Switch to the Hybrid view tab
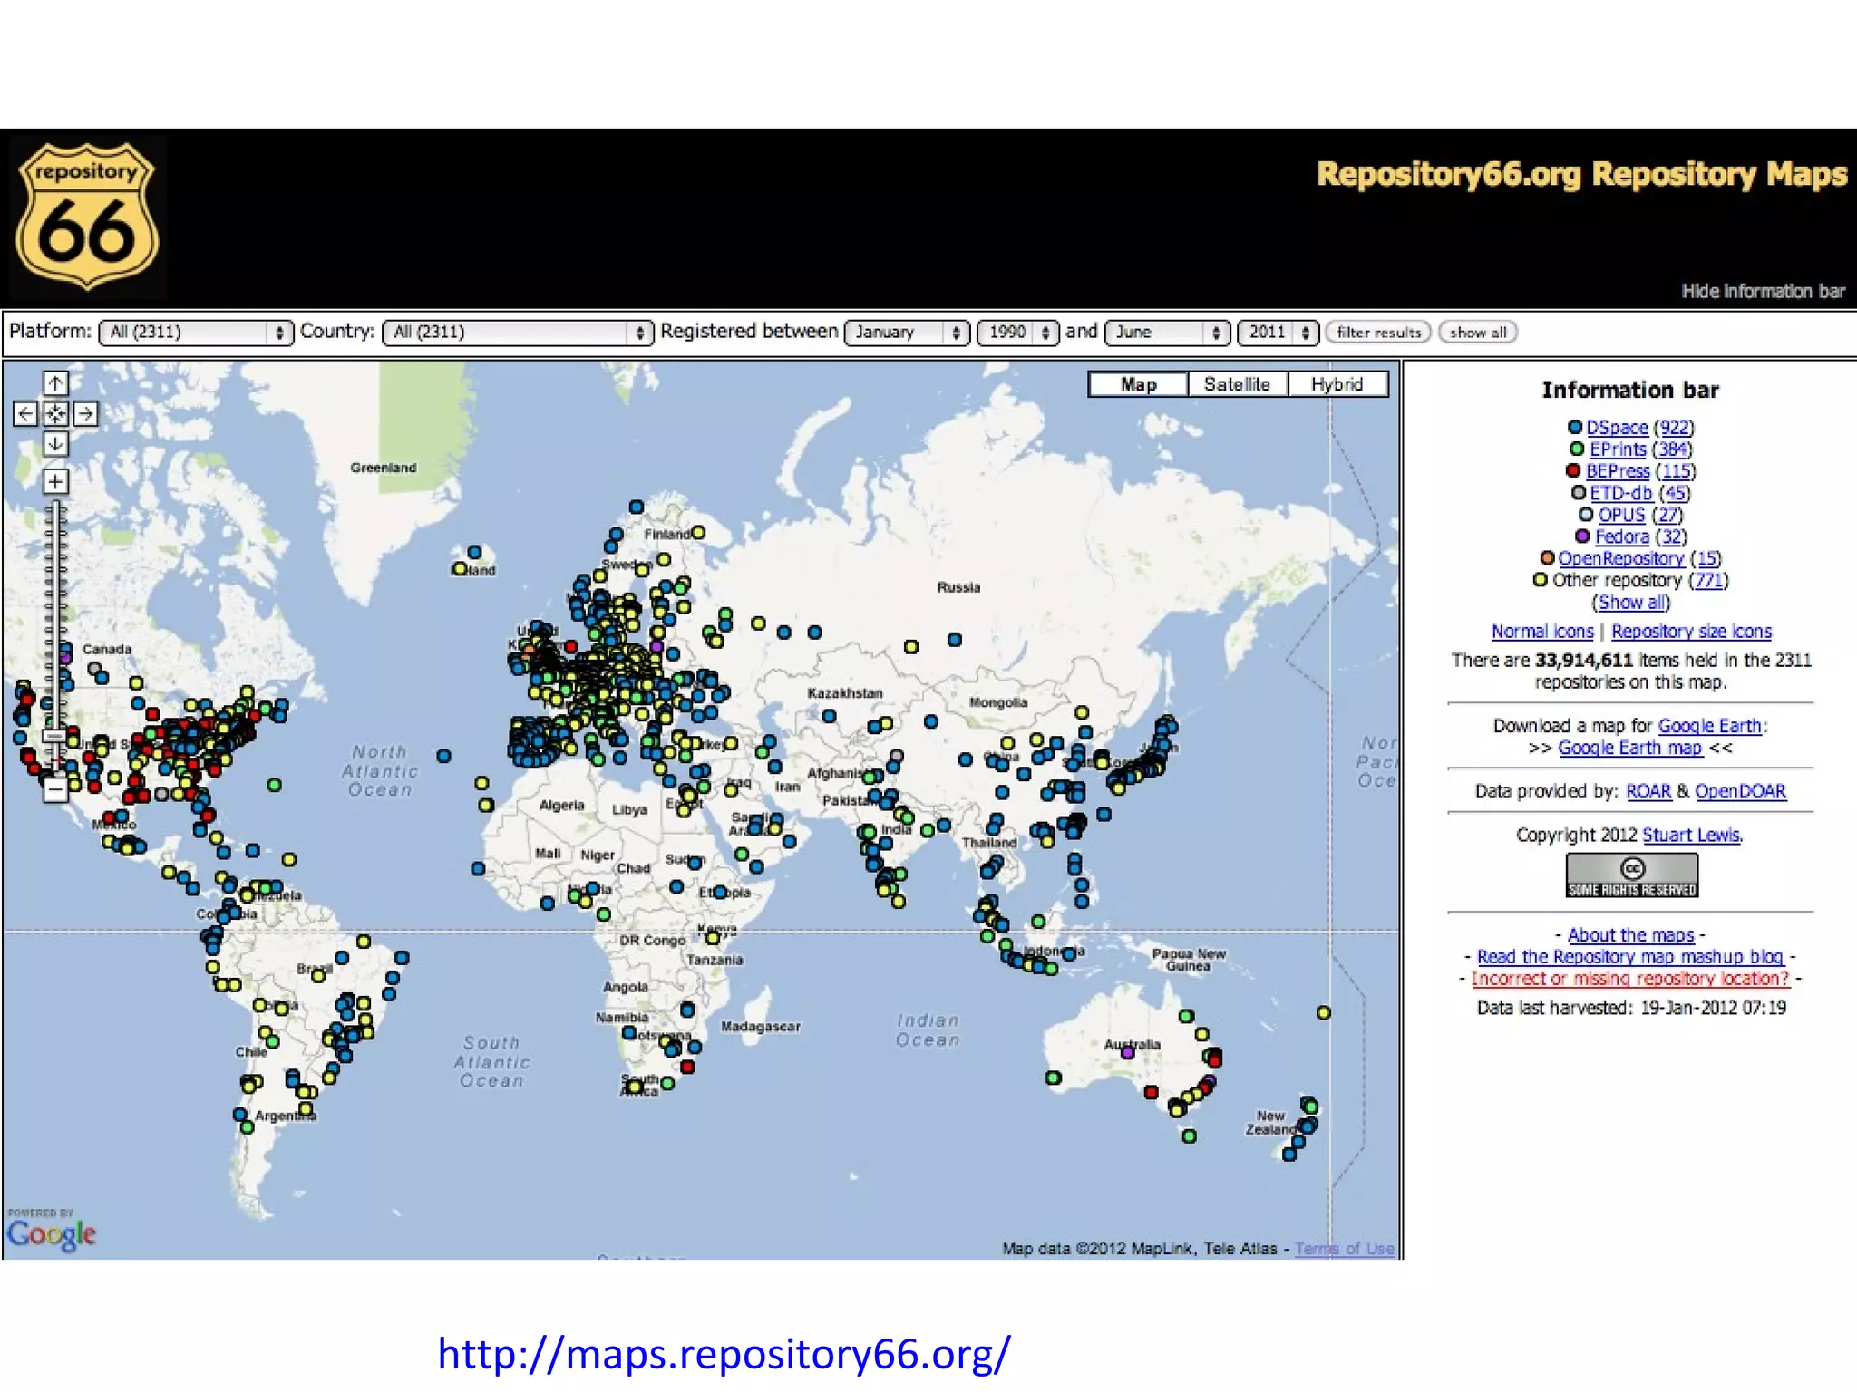The width and height of the screenshot is (1857, 1392). click(1337, 384)
